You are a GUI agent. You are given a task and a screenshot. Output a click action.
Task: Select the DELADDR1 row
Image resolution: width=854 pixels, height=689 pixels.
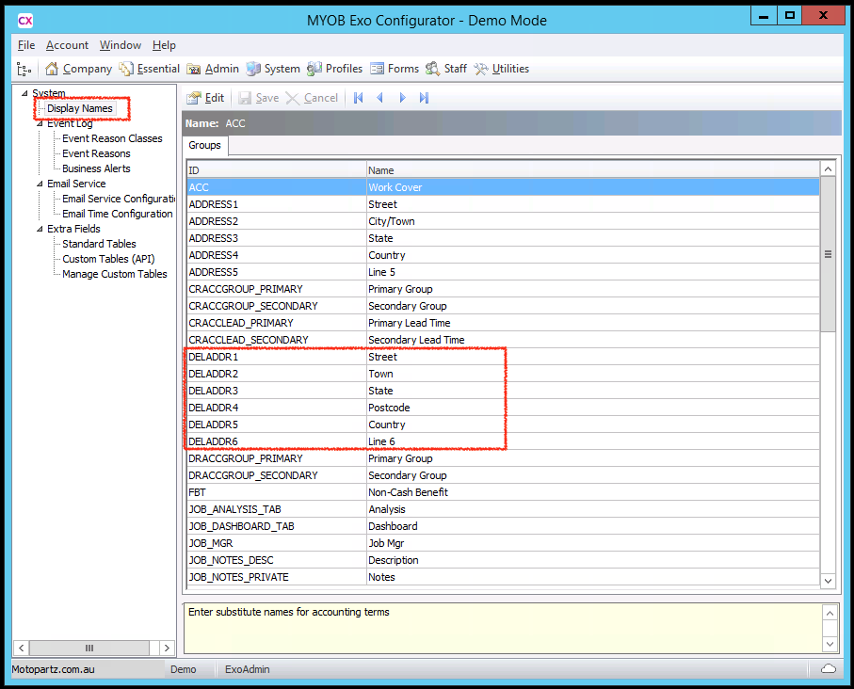[503, 357]
